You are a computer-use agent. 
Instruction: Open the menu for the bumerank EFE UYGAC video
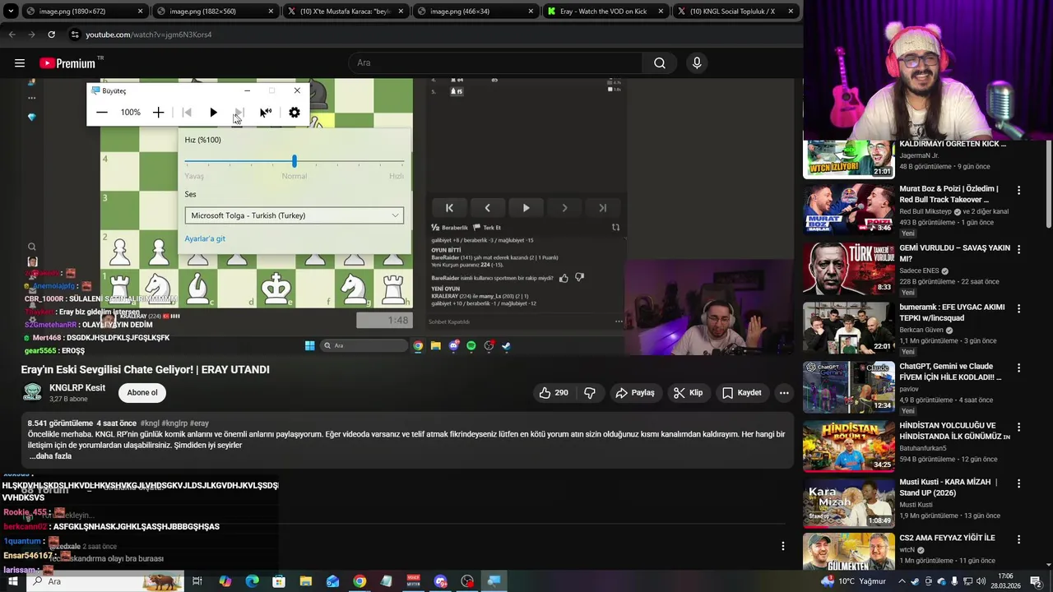coord(1018,308)
